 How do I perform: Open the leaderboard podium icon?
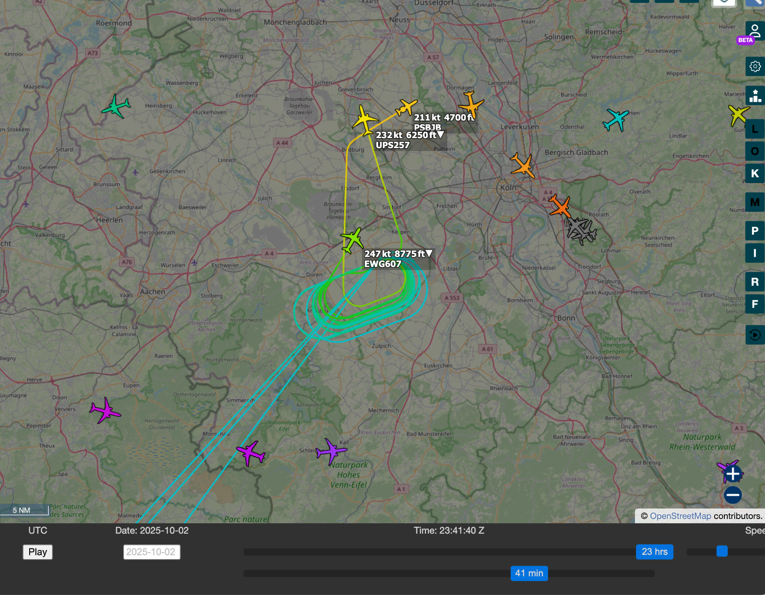[755, 96]
